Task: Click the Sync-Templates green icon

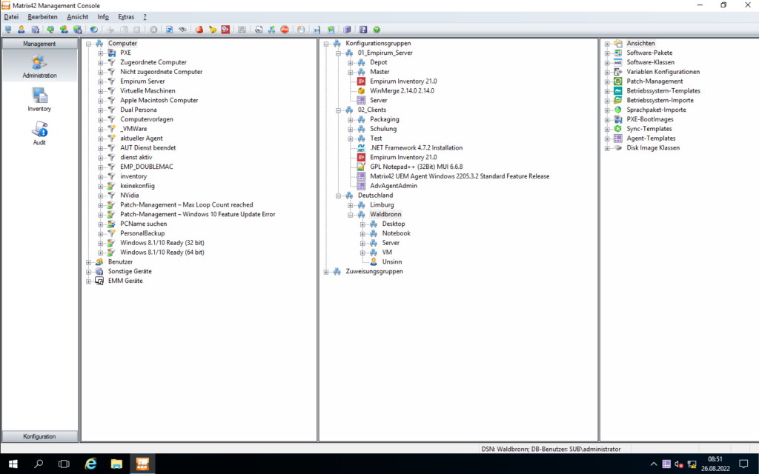Action: [617, 129]
